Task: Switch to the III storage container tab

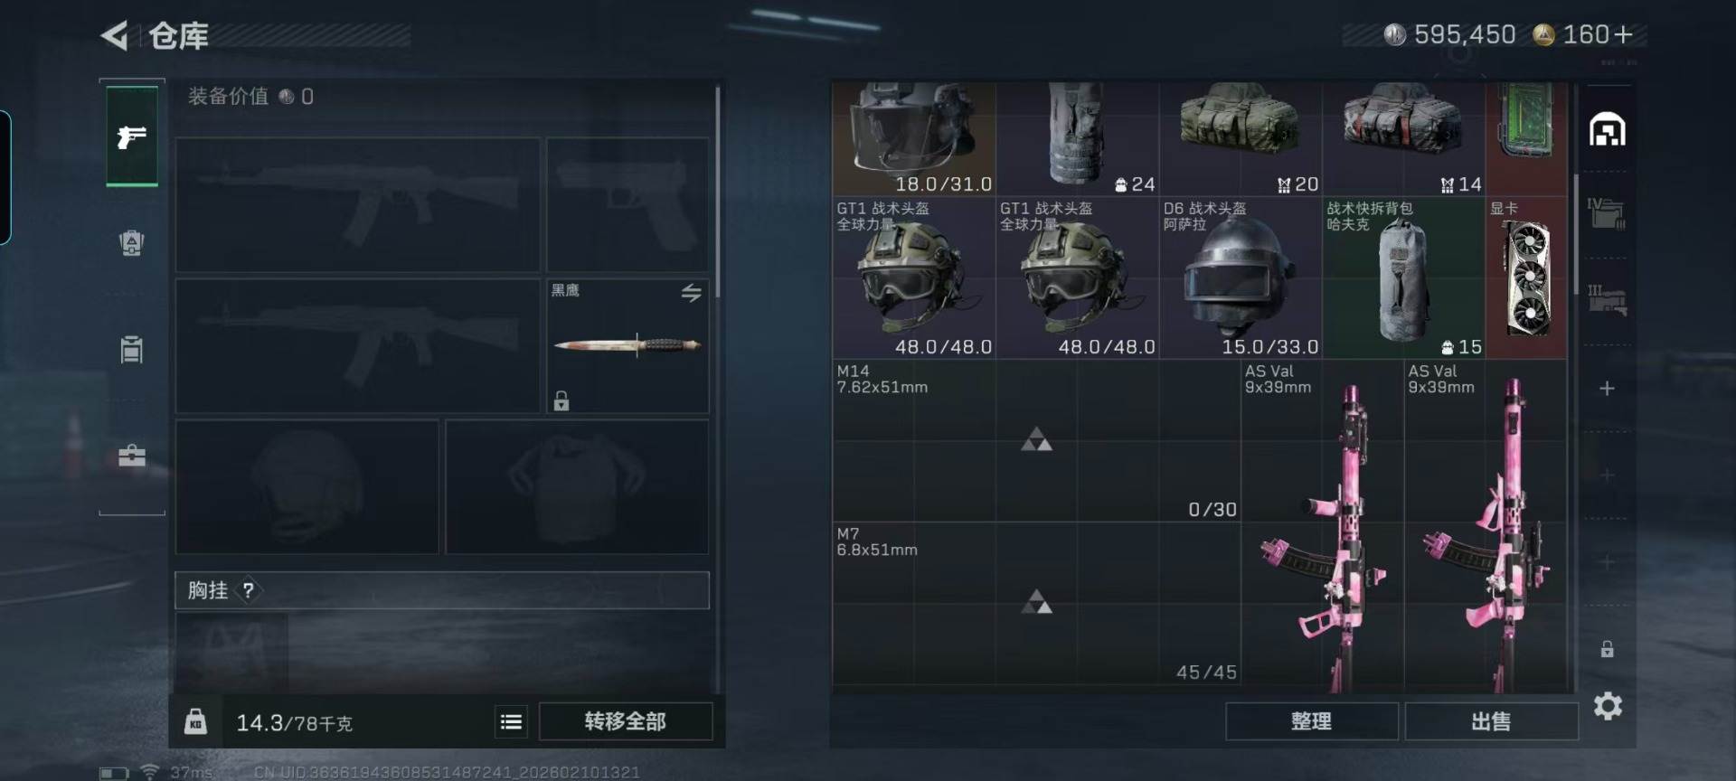Action: pyautogui.click(x=1607, y=300)
